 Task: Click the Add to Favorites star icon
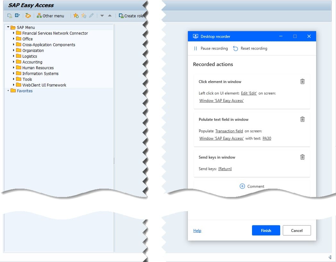(76, 16)
